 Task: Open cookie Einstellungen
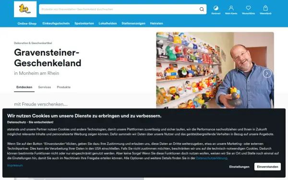tap(239, 167)
